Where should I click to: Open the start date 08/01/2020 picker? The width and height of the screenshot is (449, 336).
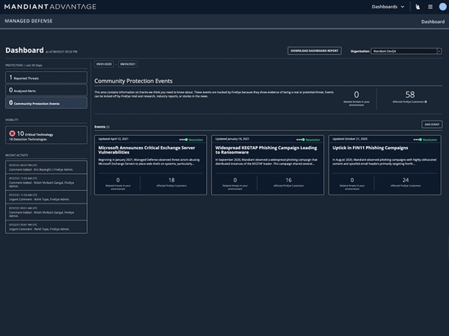(104, 64)
